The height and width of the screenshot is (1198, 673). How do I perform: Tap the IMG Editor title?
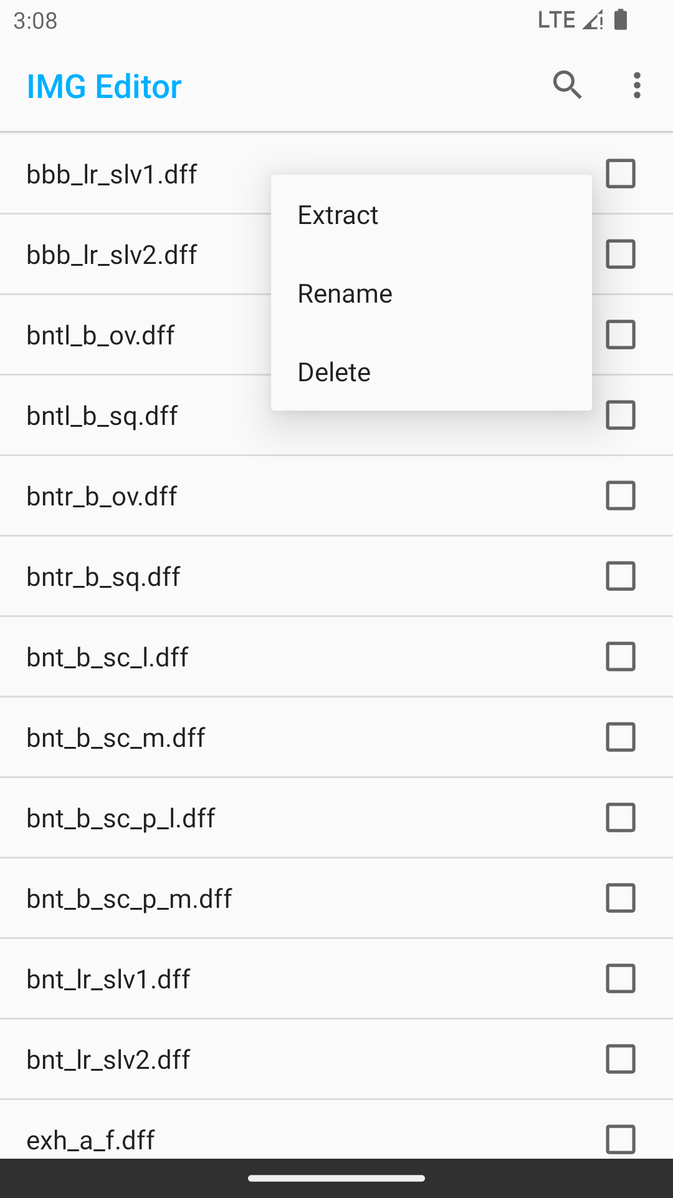tap(104, 86)
